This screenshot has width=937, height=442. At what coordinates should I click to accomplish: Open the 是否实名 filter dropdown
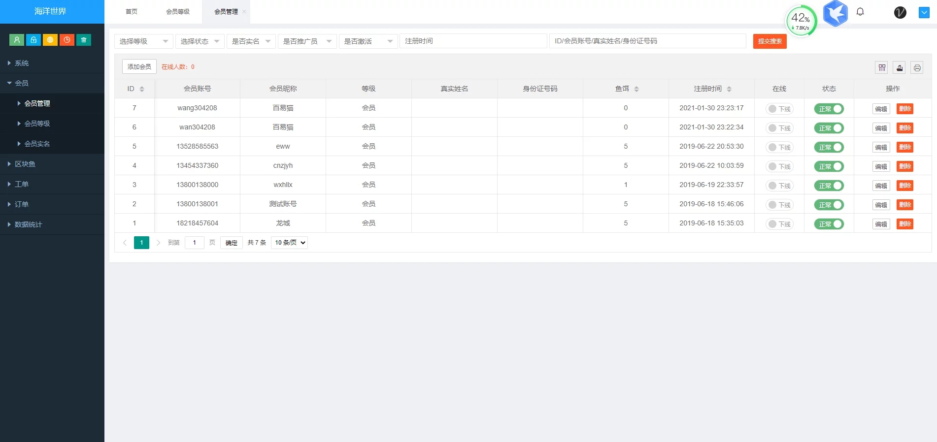coord(251,41)
